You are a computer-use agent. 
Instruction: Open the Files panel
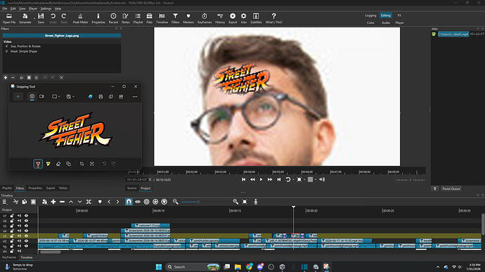coord(150,18)
